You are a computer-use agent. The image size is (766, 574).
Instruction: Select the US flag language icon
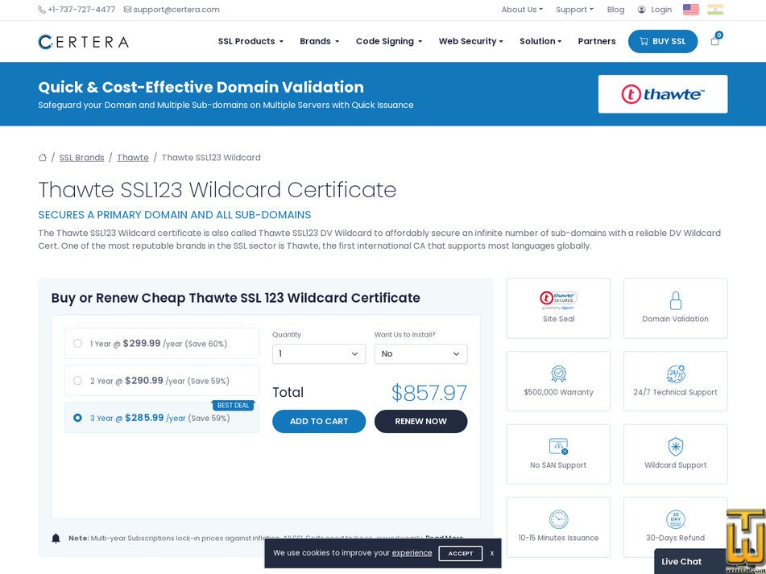pos(690,10)
